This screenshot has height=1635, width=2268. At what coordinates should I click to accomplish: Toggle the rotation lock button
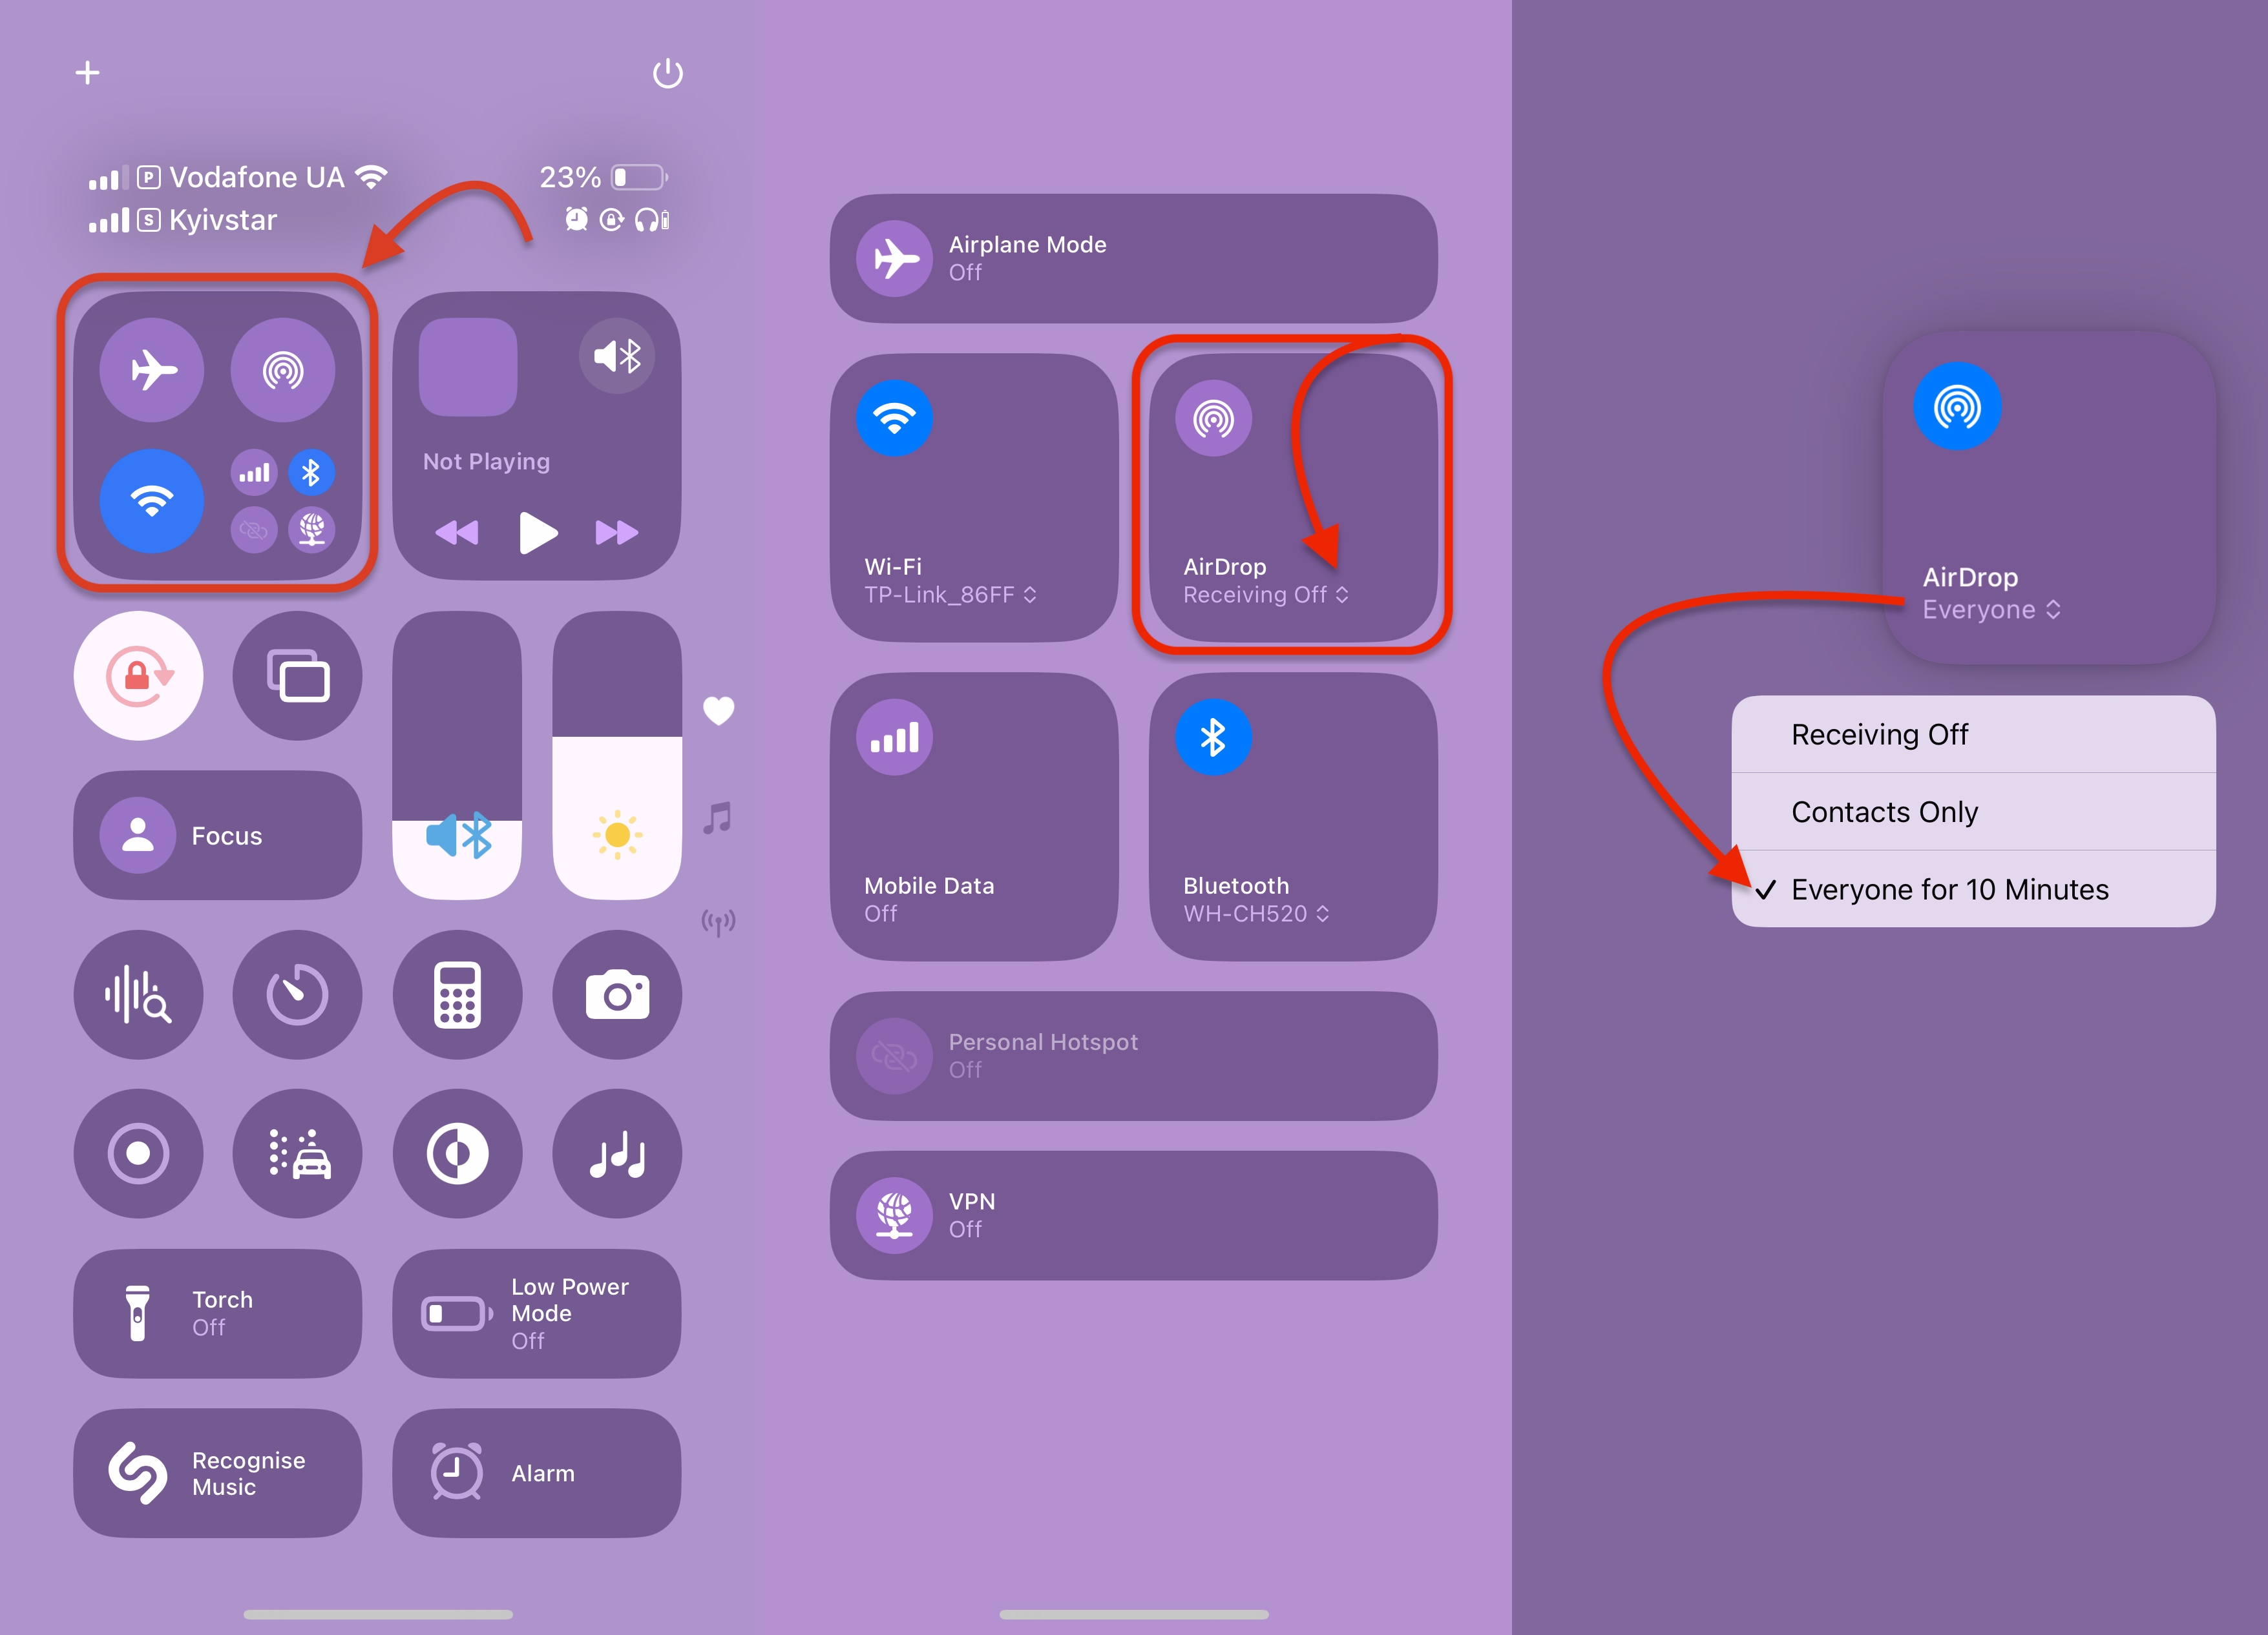coord(138,675)
